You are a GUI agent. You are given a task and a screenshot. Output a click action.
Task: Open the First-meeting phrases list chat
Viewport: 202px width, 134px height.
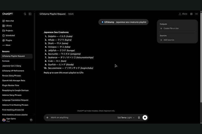pyautogui.click(x=17, y=110)
